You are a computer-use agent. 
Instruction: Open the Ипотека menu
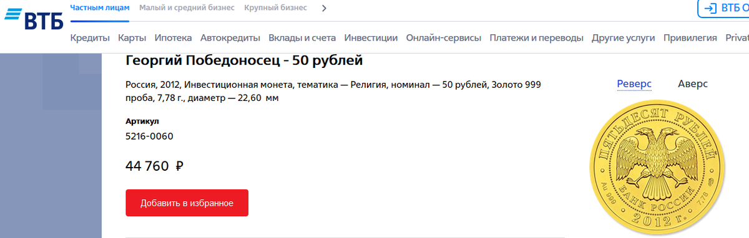173,38
